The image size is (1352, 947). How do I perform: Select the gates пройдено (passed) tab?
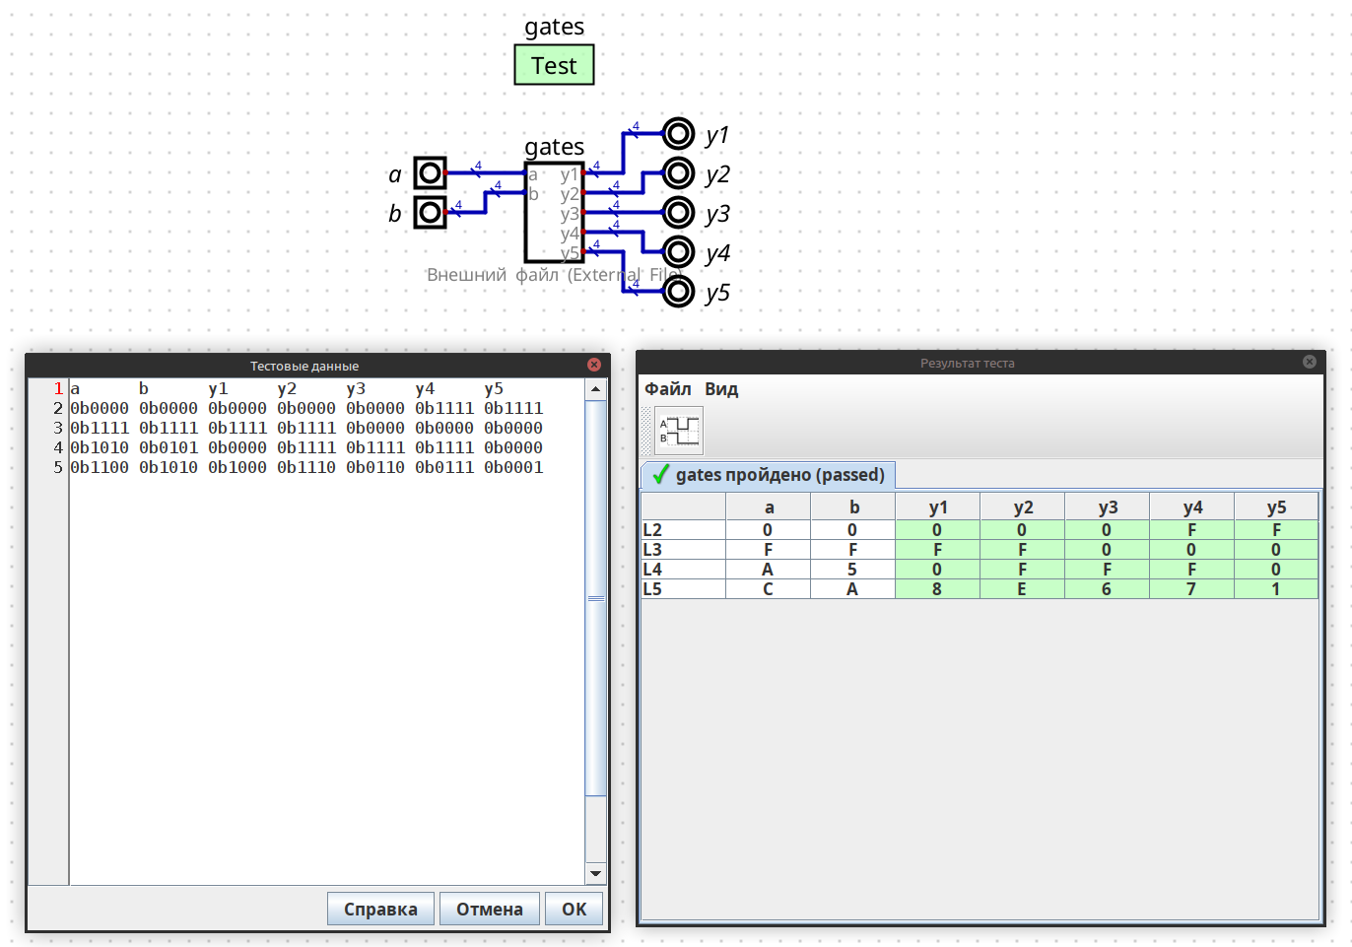click(x=769, y=475)
